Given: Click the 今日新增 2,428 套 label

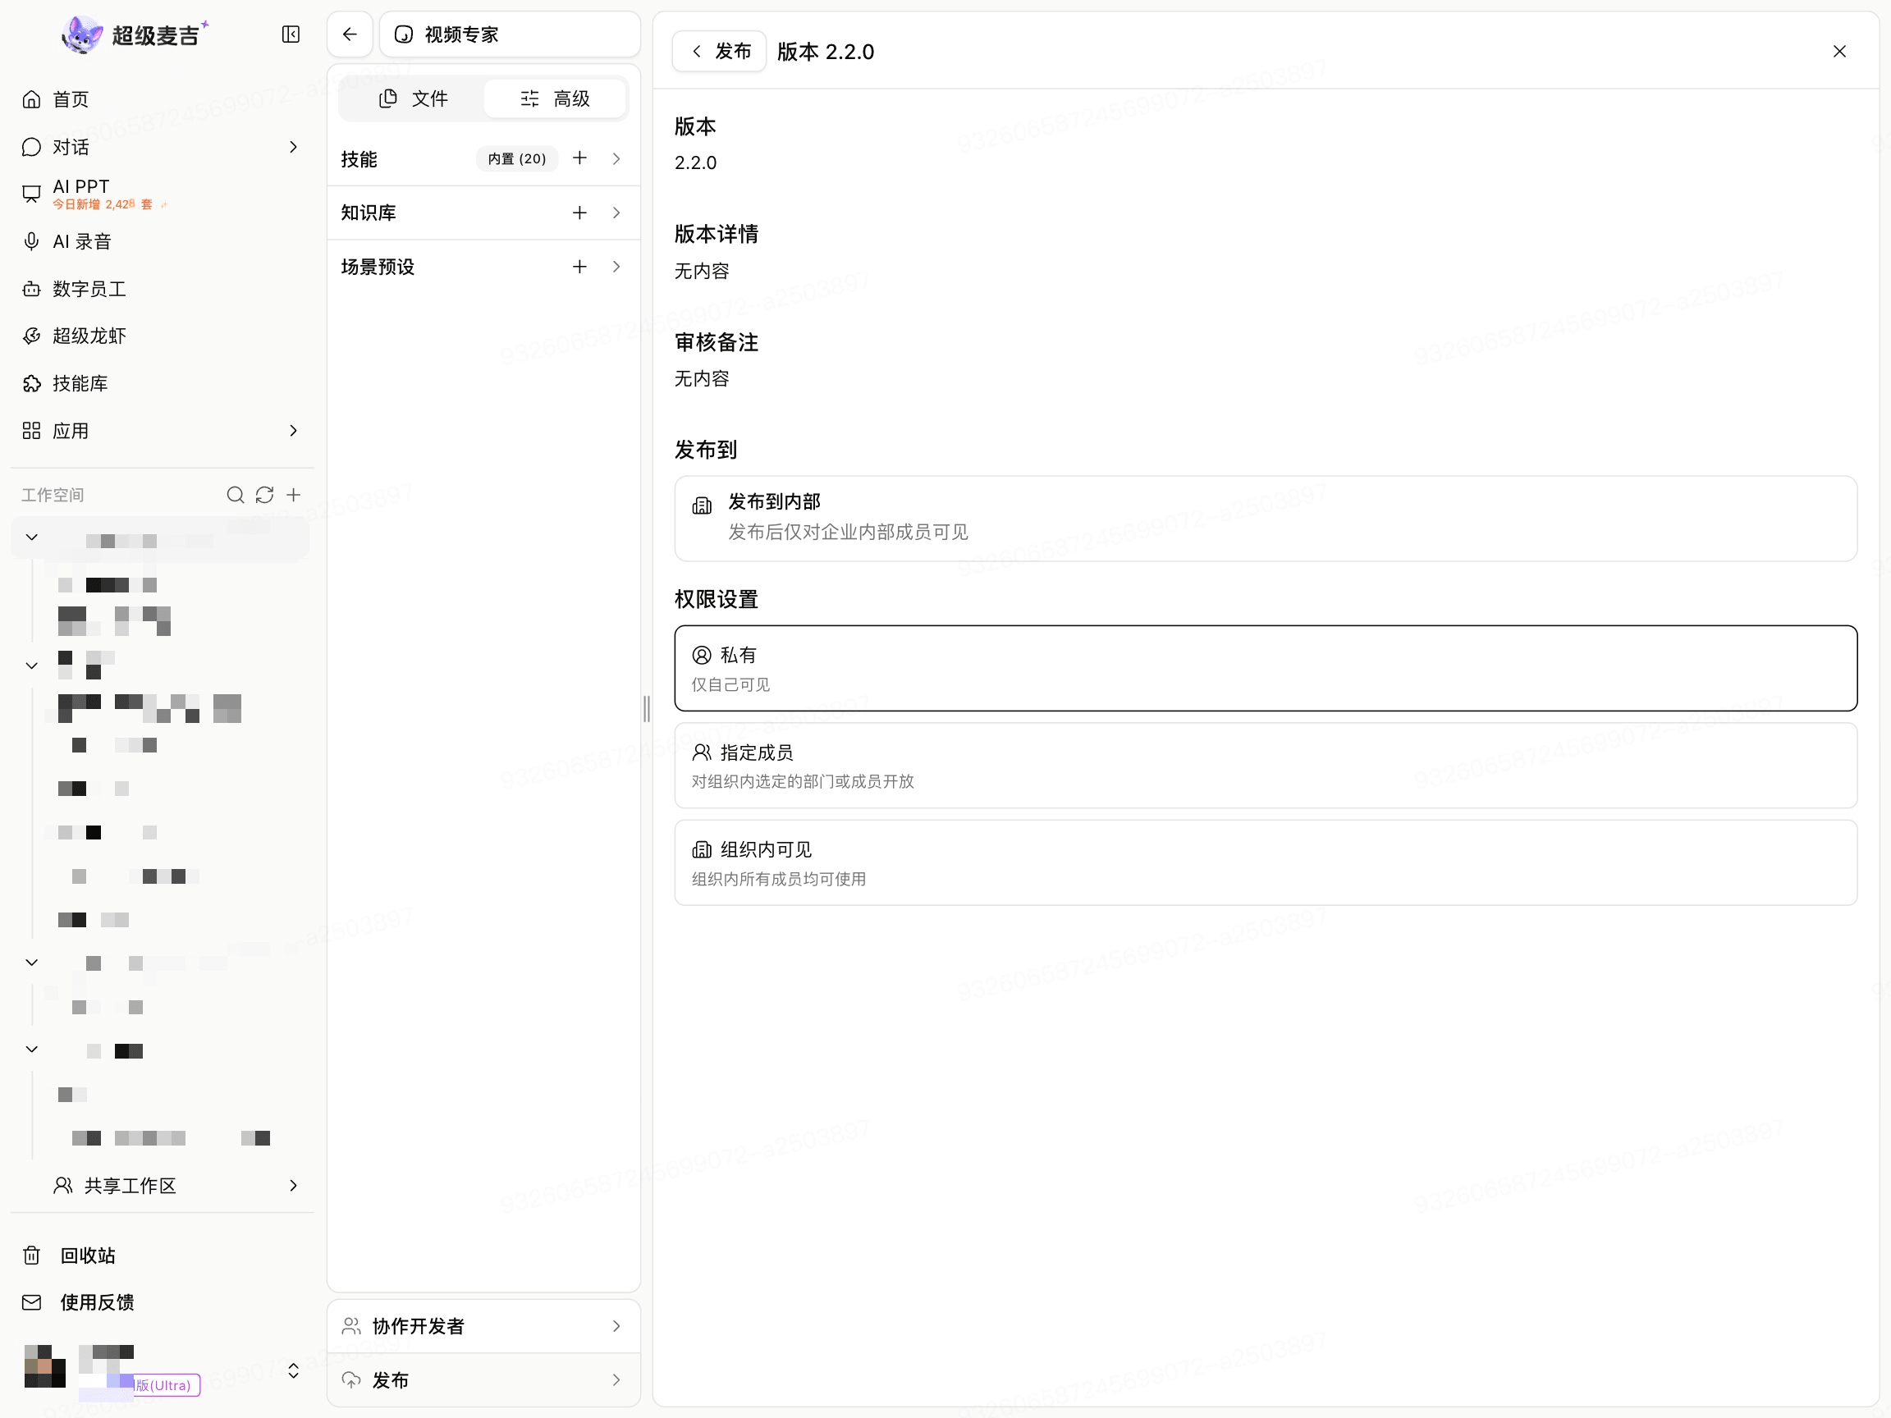Looking at the screenshot, I should (x=103, y=204).
